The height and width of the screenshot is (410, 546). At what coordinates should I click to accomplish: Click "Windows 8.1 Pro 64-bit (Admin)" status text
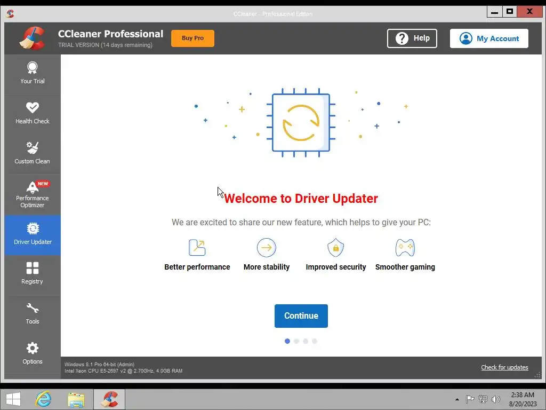(99, 364)
